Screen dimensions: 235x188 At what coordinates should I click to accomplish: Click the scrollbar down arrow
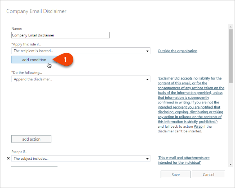point(231,164)
